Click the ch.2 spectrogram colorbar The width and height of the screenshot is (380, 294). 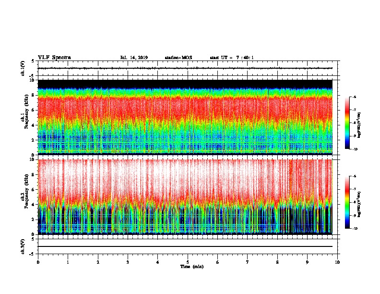click(x=347, y=202)
